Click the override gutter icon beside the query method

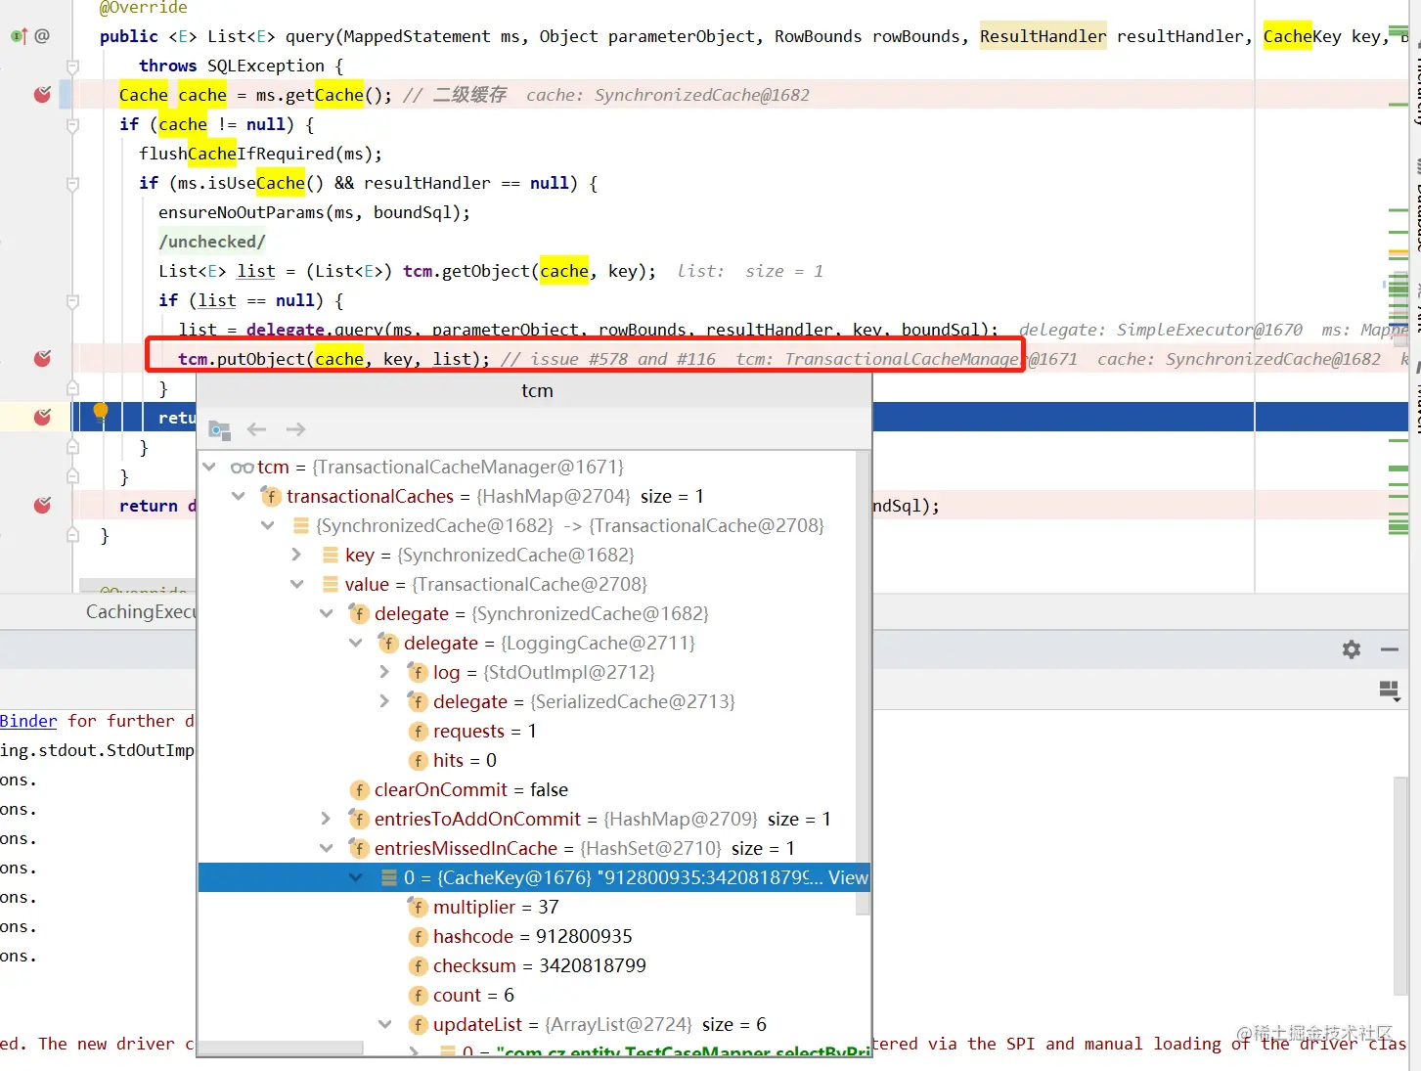coord(19,36)
